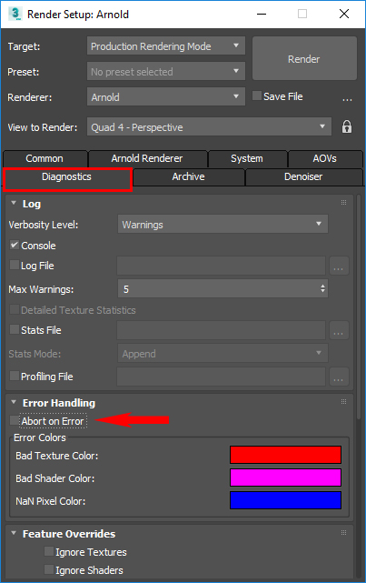Collapse the Error Handling rollout

(14, 402)
